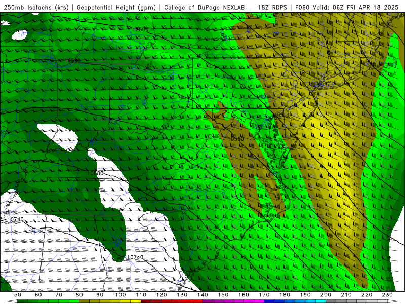Pick the darkest green swatch starting at 50
405x304 pixels.
click(x=22, y=301)
